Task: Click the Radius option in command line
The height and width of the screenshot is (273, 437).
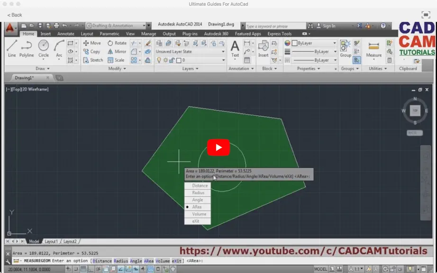Action: 121,261
